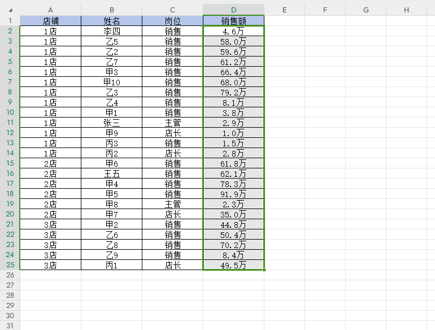The width and height of the screenshot is (435, 330).
Task: Click 主管 in 张三's row
Action: tap(172, 123)
